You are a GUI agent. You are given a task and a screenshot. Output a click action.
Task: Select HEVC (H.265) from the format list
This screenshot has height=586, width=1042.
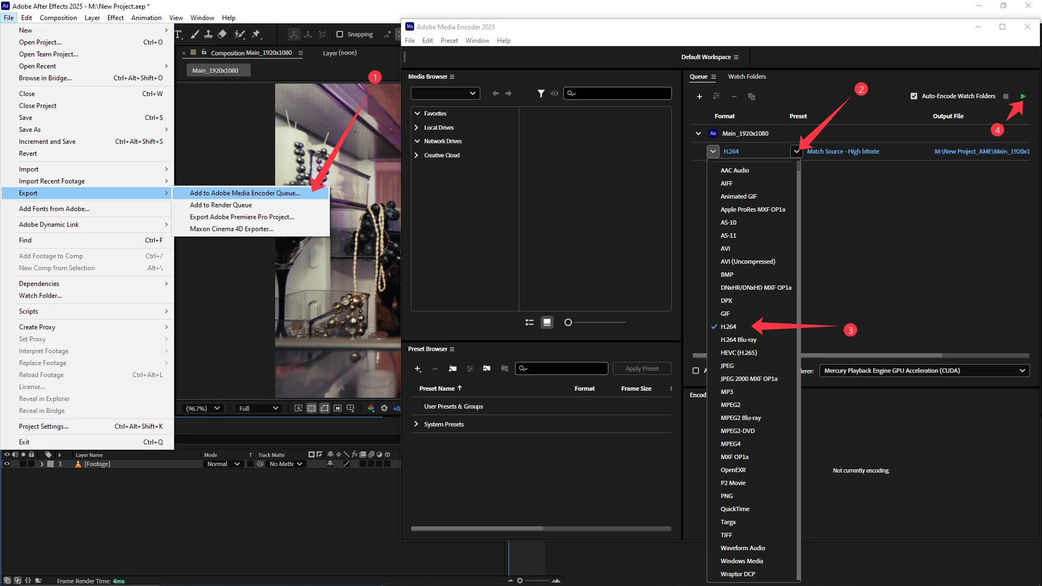point(739,353)
